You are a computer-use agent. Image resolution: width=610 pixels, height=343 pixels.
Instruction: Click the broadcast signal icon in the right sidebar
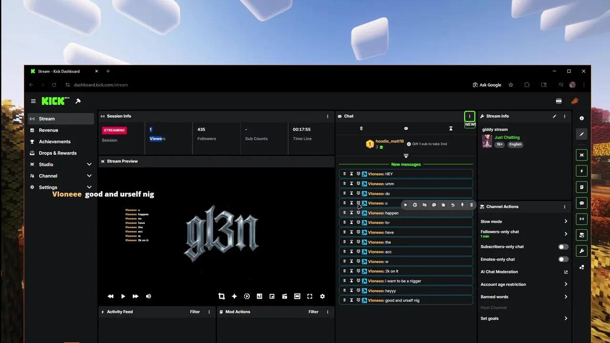coord(581,219)
